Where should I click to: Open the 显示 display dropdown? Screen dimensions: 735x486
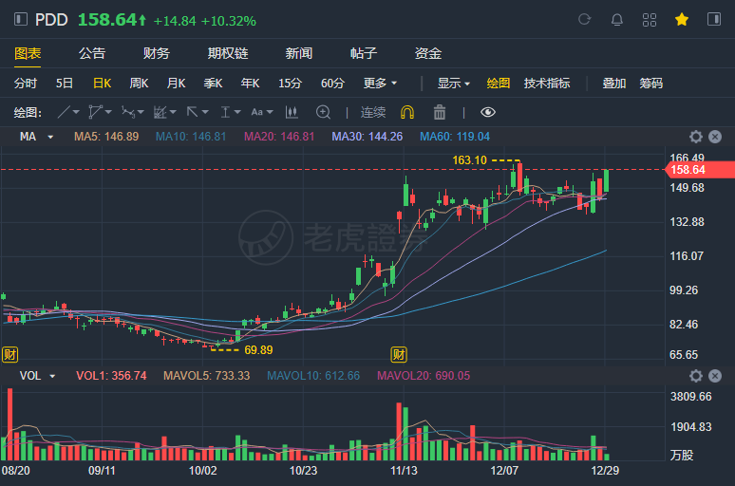(x=453, y=84)
